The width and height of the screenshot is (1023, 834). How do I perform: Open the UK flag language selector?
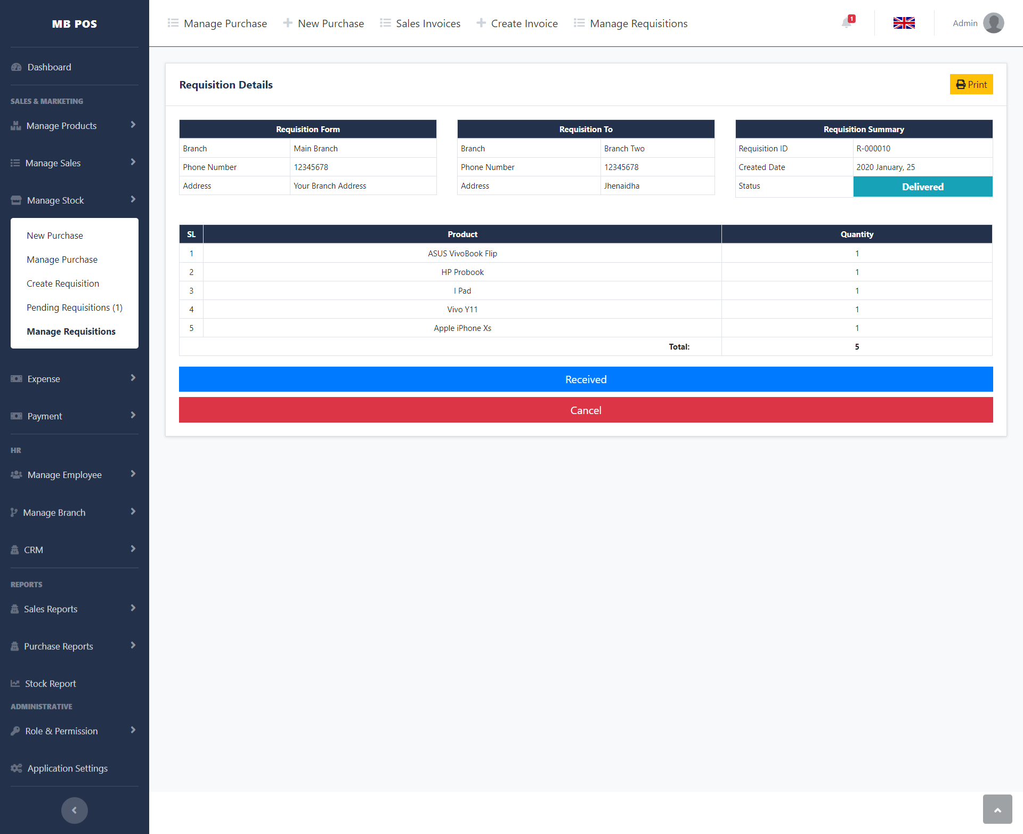[904, 23]
